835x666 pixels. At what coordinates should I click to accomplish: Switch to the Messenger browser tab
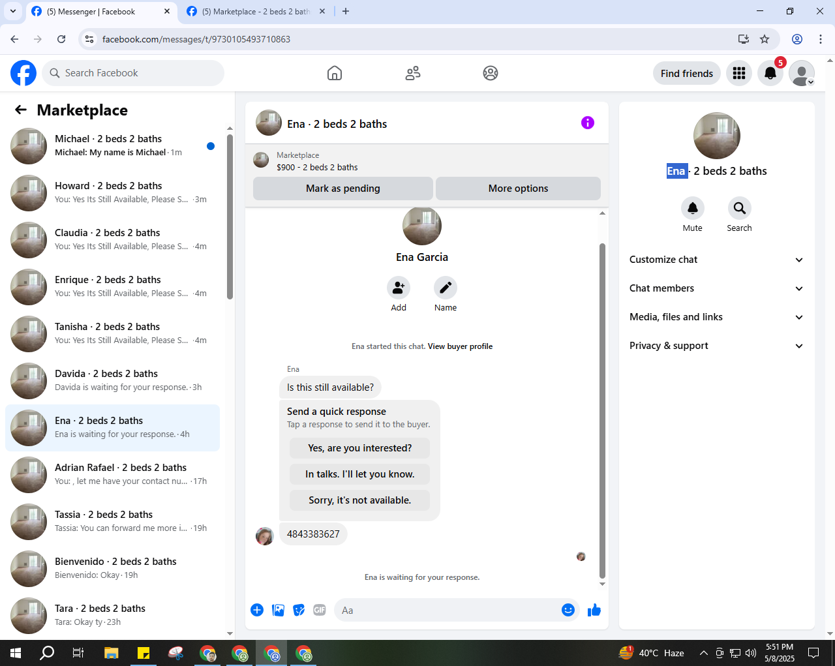point(101,12)
